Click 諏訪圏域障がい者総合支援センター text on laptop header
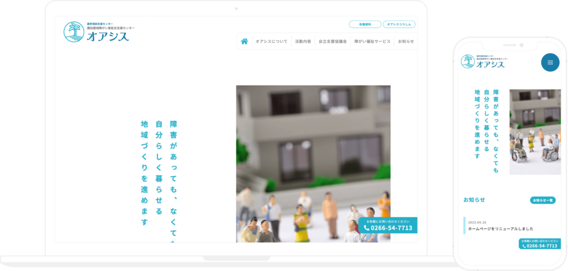 click(110, 28)
